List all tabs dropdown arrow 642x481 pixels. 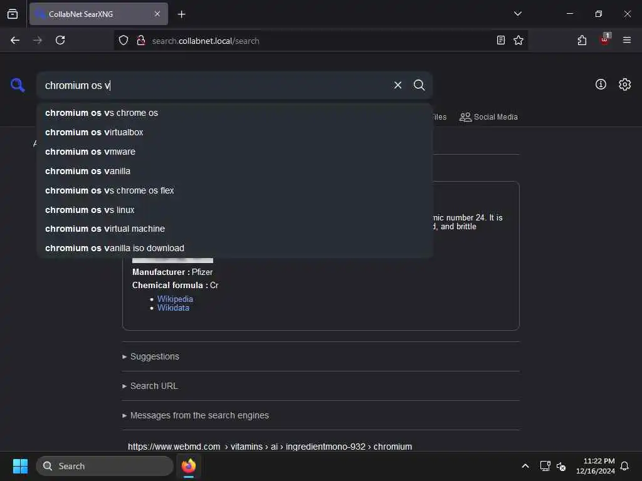(x=517, y=14)
